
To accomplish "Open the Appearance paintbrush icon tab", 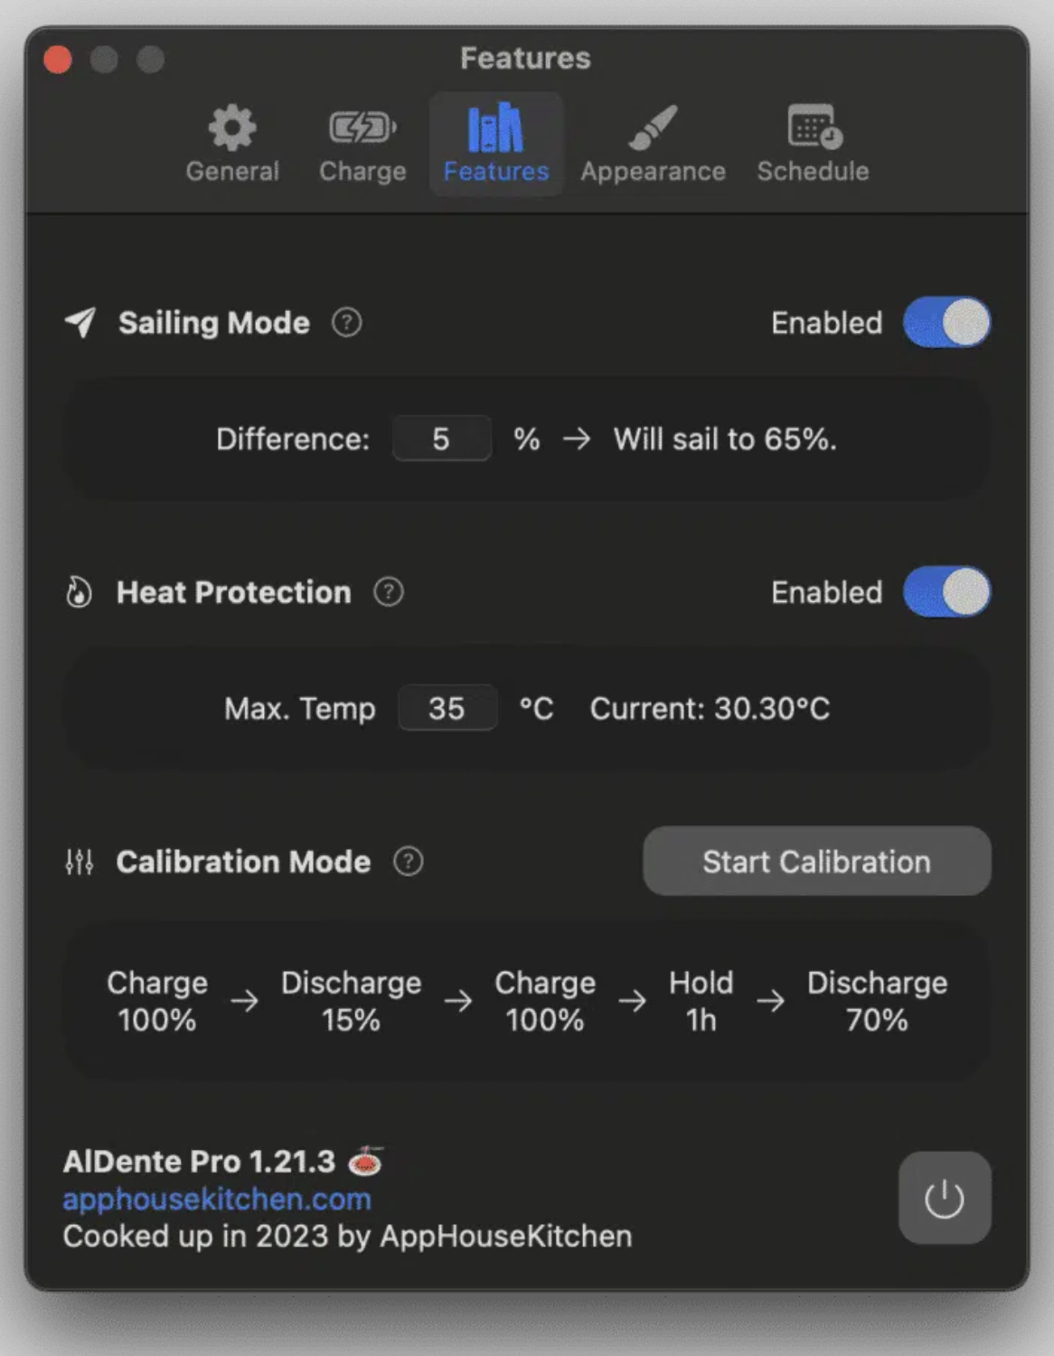I will (x=653, y=127).
